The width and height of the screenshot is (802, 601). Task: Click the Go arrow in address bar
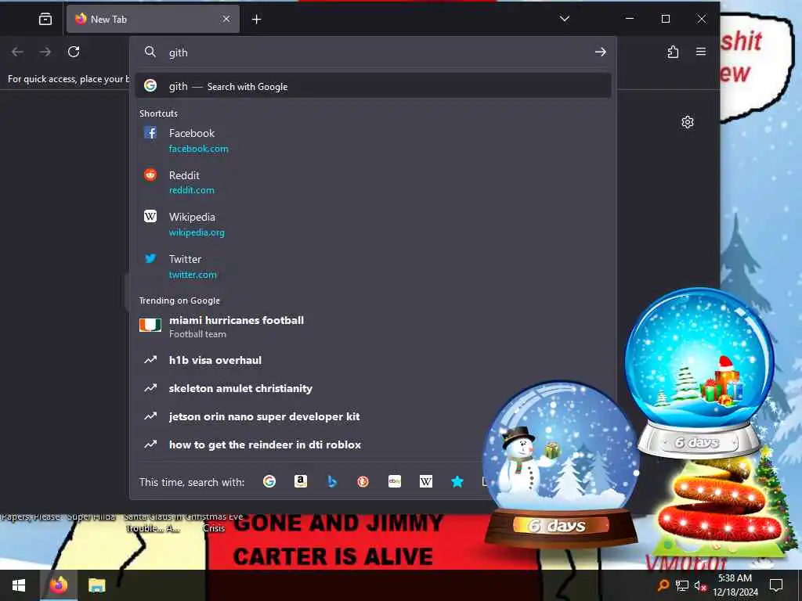601,52
